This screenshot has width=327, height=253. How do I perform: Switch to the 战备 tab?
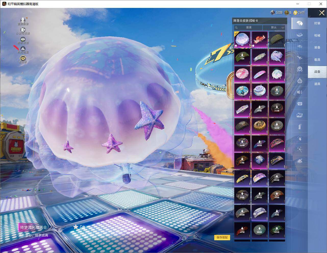(317, 72)
